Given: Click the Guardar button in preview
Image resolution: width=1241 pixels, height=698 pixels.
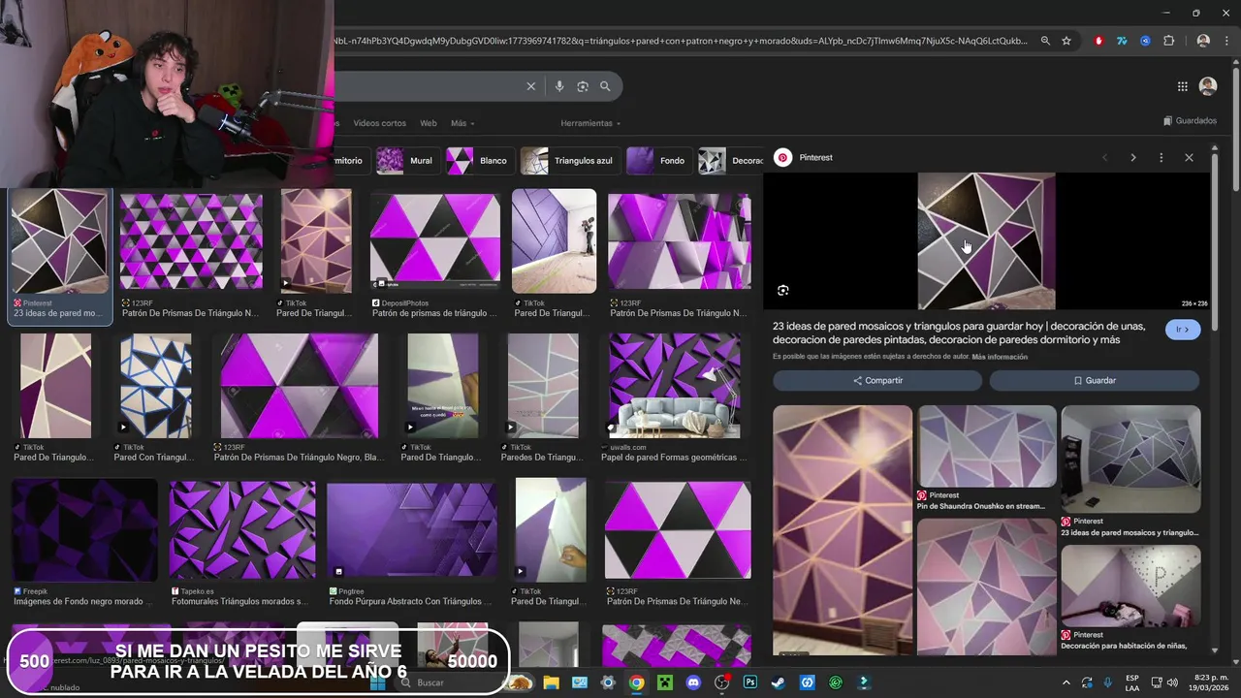Looking at the screenshot, I should [1095, 380].
